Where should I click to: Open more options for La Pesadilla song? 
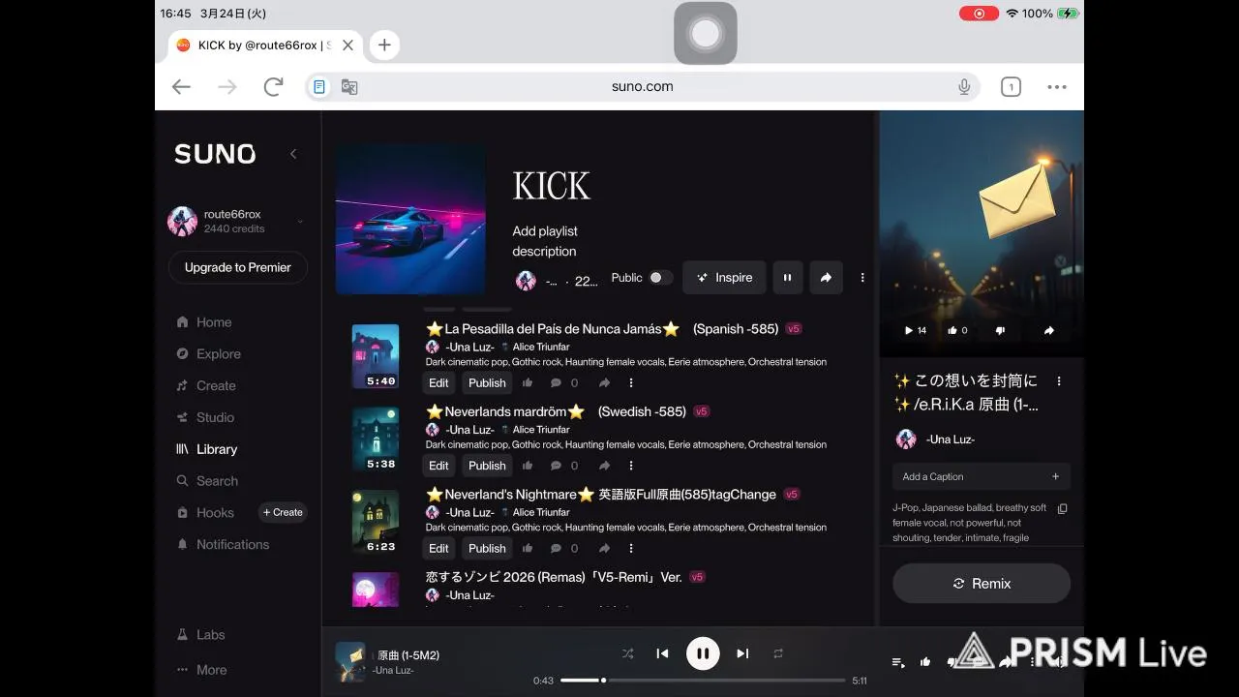[x=631, y=382]
